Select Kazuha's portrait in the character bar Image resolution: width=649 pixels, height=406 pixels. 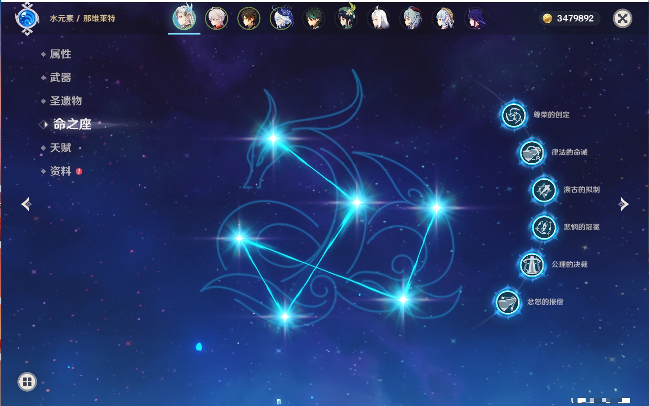point(217,19)
